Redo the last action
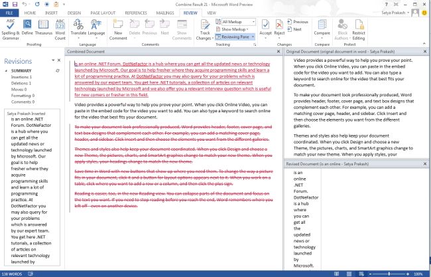The image size is (431, 277). 37,5
